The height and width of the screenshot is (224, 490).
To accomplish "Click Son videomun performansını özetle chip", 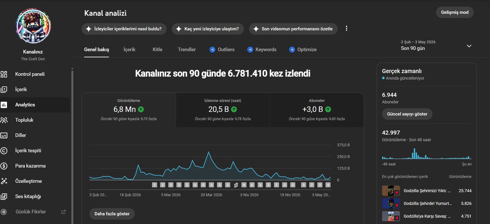I will (294, 29).
